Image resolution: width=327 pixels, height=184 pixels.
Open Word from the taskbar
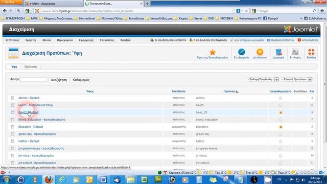[x=103, y=179]
